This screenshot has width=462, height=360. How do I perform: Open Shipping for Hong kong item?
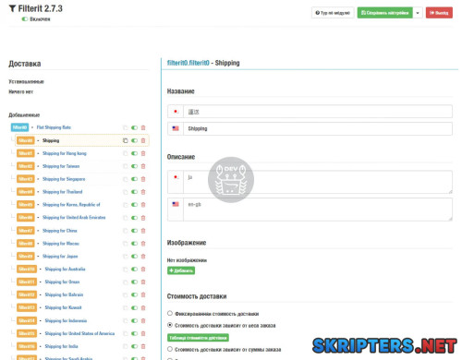pos(65,153)
